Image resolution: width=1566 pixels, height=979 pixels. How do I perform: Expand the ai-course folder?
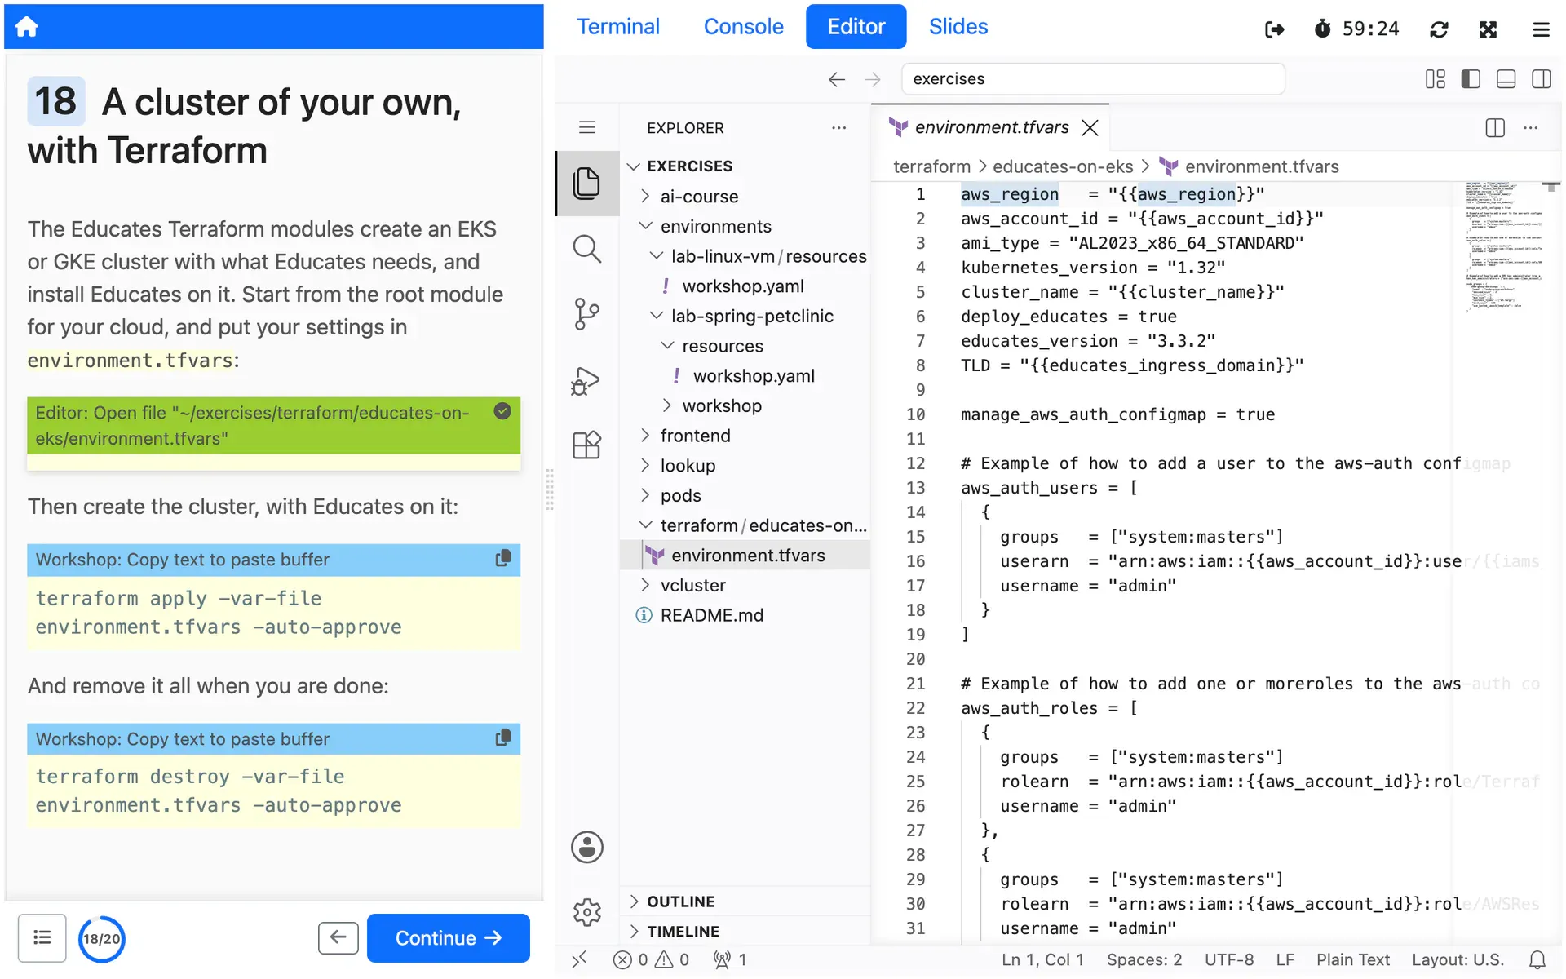click(x=699, y=197)
